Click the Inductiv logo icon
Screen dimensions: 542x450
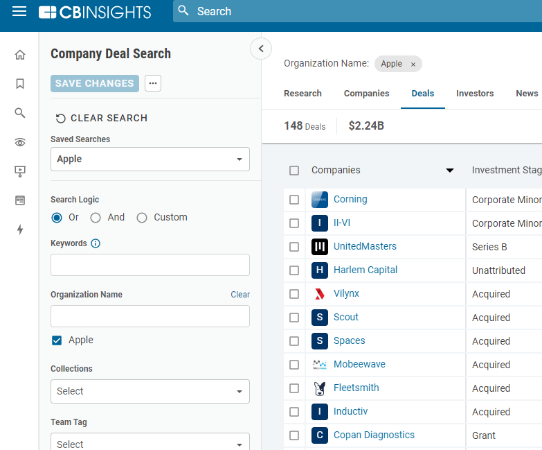click(320, 412)
